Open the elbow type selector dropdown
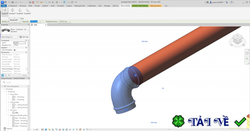 click(x=28, y=30)
